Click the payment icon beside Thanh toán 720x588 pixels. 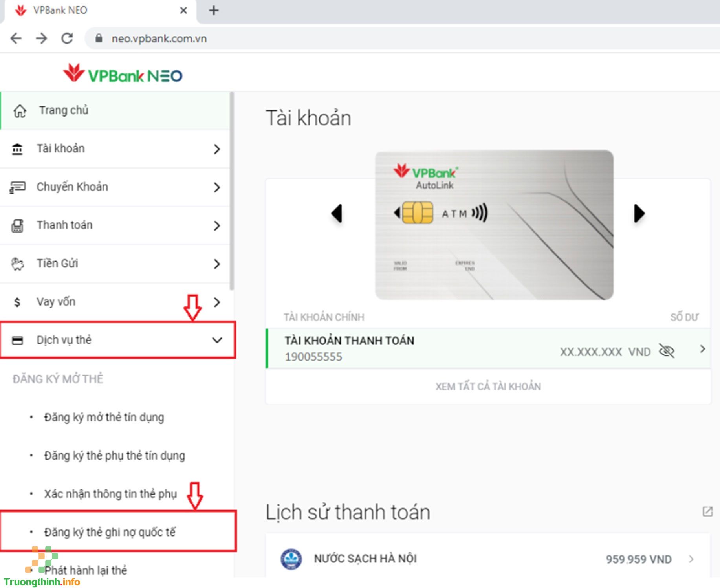click(x=17, y=225)
